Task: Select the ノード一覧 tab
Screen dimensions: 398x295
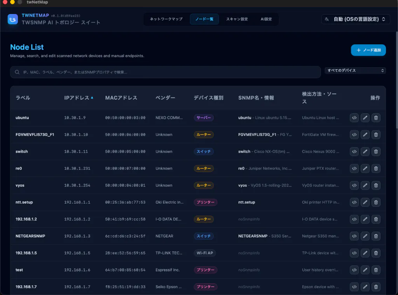Action: click(x=204, y=19)
